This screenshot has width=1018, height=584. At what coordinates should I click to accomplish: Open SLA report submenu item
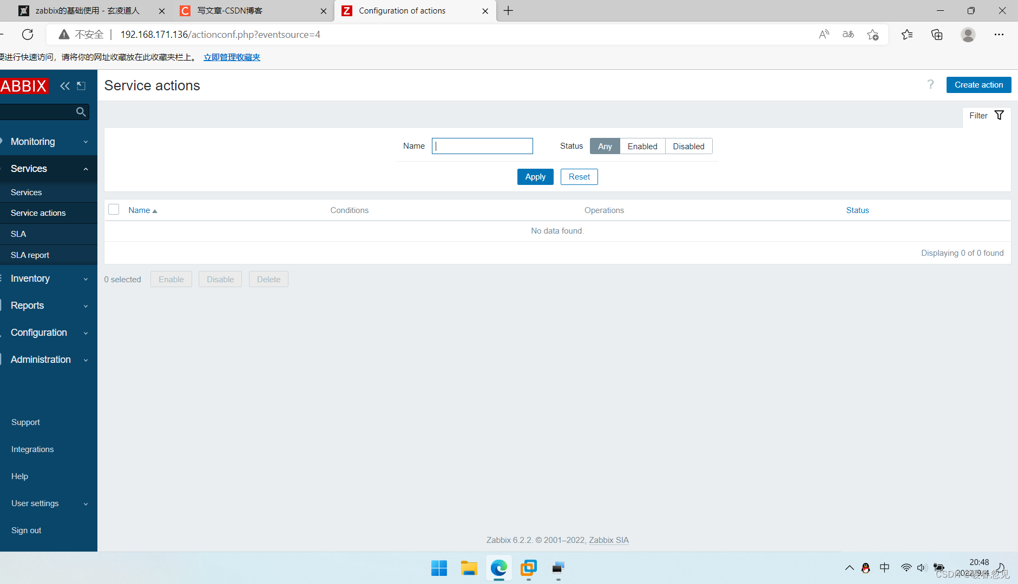pyautogui.click(x=49, y=255)
